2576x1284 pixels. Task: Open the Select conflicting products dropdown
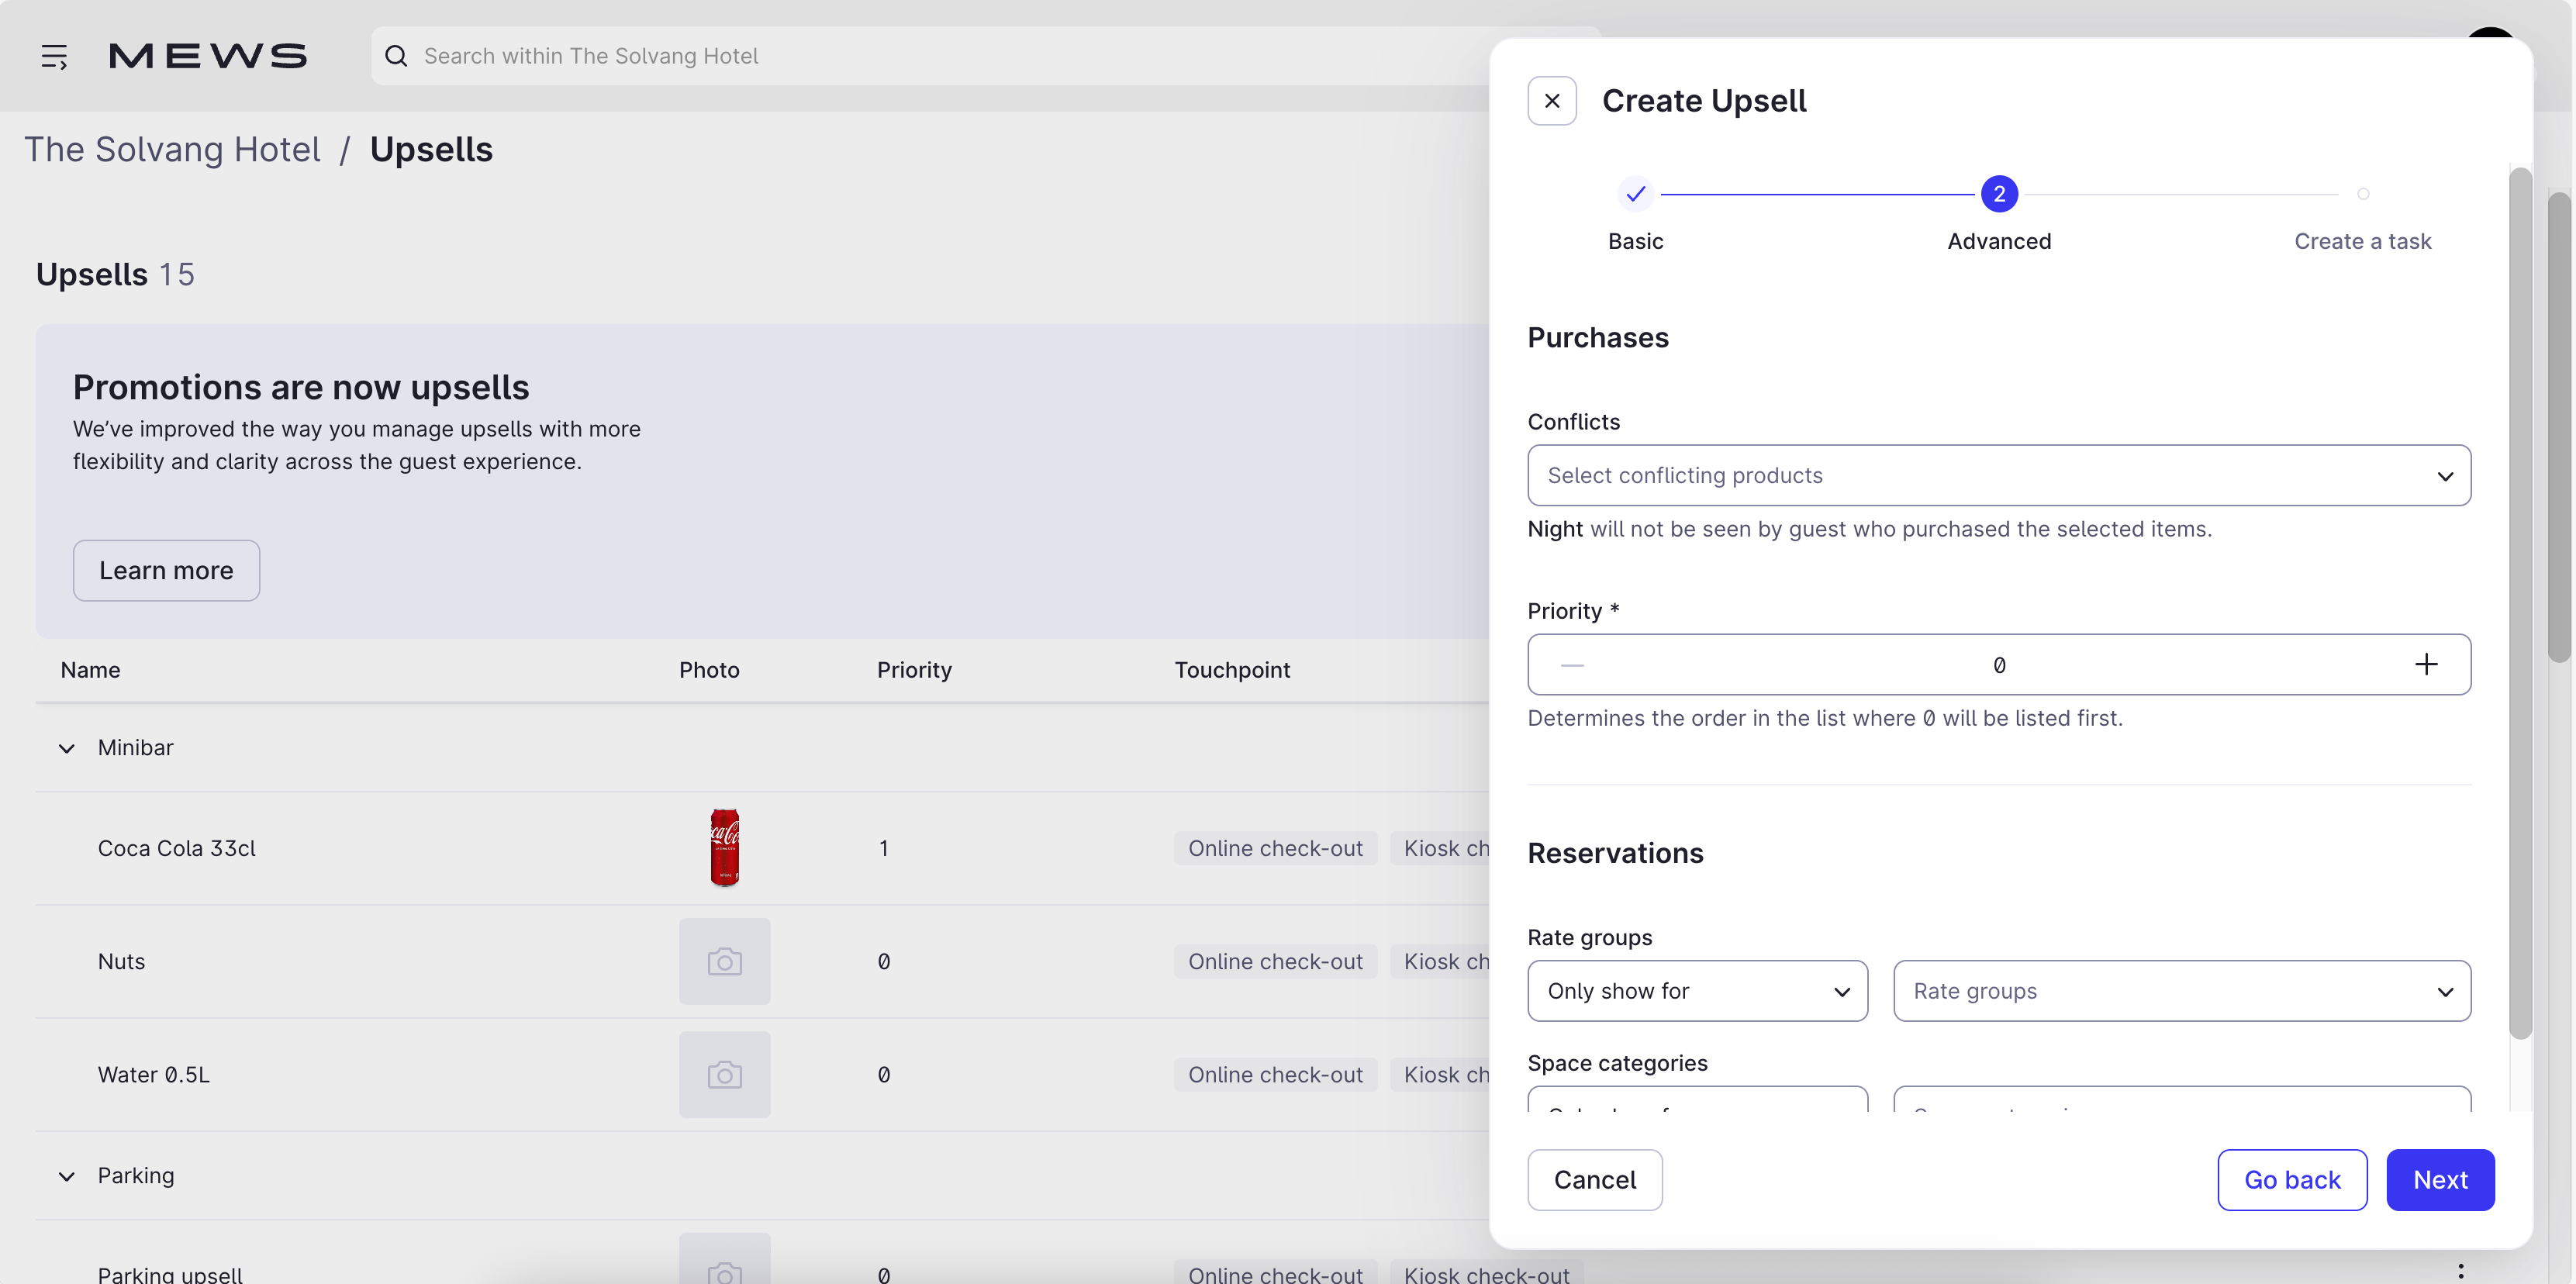click(x=1999, y=475)
